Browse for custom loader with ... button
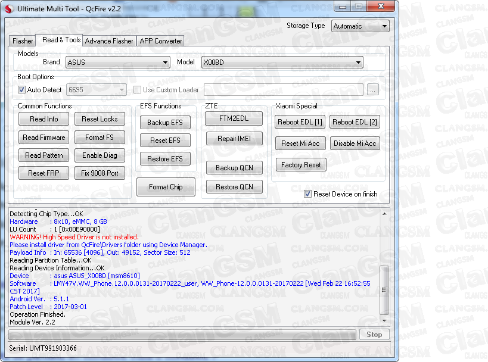 click(x=372, y=90)
